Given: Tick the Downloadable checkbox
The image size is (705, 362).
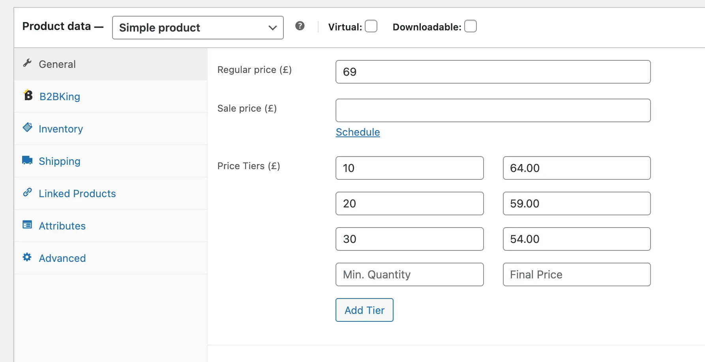Looking at the screenshot, I should pyautogui.click(x=471, y=26).
